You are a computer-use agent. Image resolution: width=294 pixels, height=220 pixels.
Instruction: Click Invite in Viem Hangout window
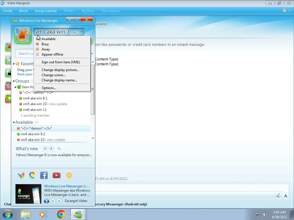pyautogui.click(x=8, y=11)
